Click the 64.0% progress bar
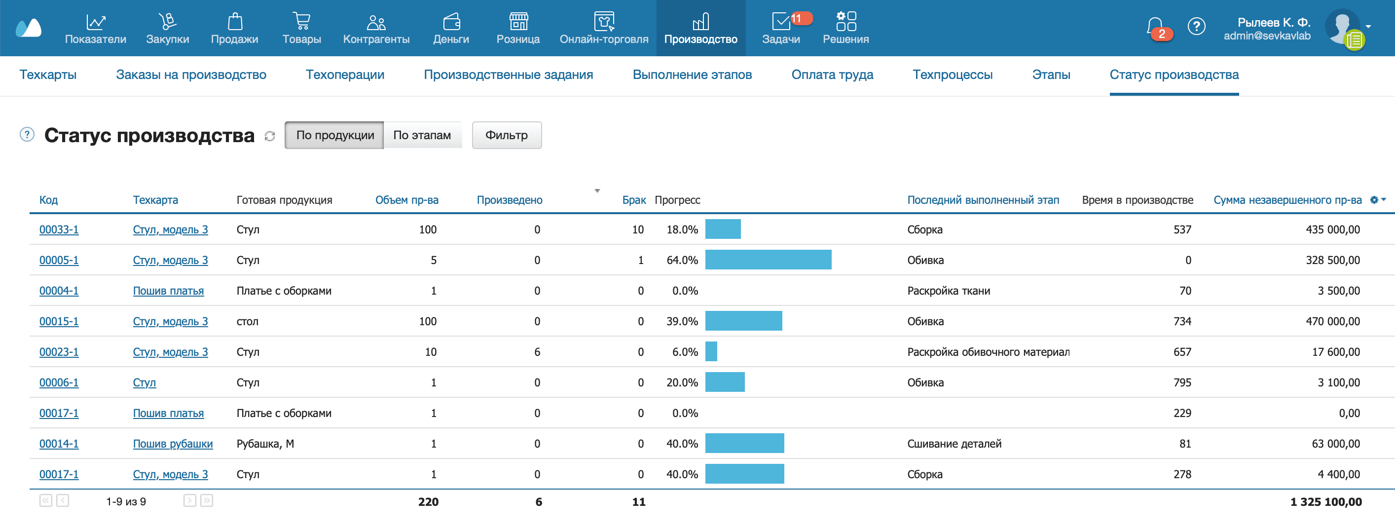The width and height of the screenshot is (1395, 531). pos(768,260)
